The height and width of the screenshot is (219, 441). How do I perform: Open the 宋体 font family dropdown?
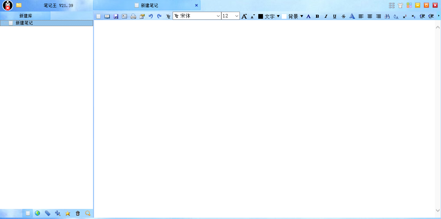218,16
